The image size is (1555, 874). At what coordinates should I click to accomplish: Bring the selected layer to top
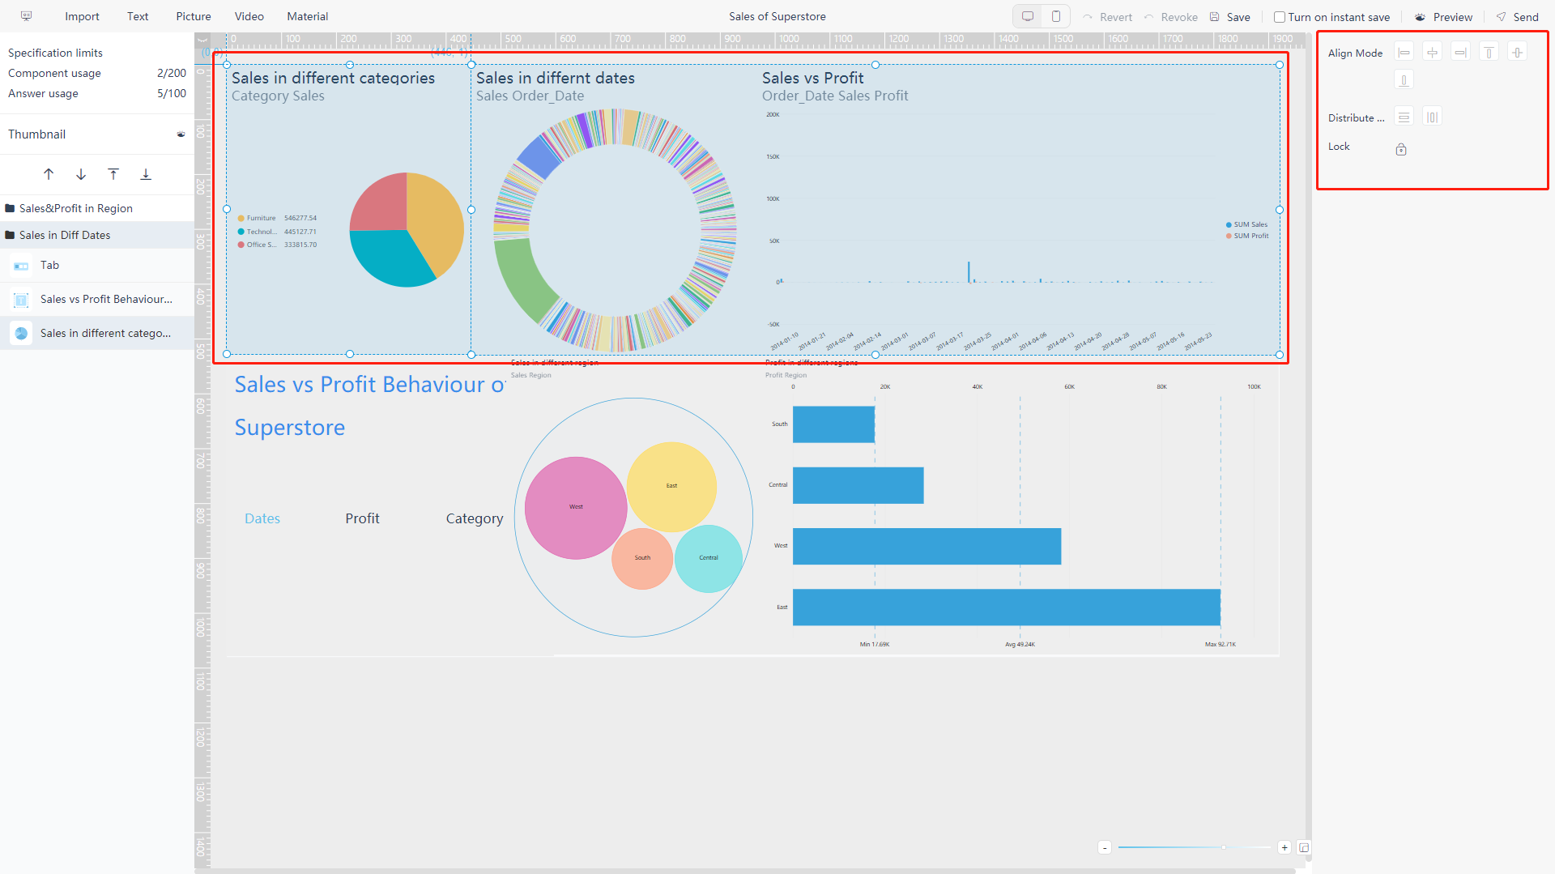tap(113, 174)
